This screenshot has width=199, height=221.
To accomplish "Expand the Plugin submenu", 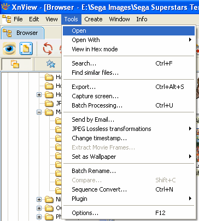I will 128,199.
